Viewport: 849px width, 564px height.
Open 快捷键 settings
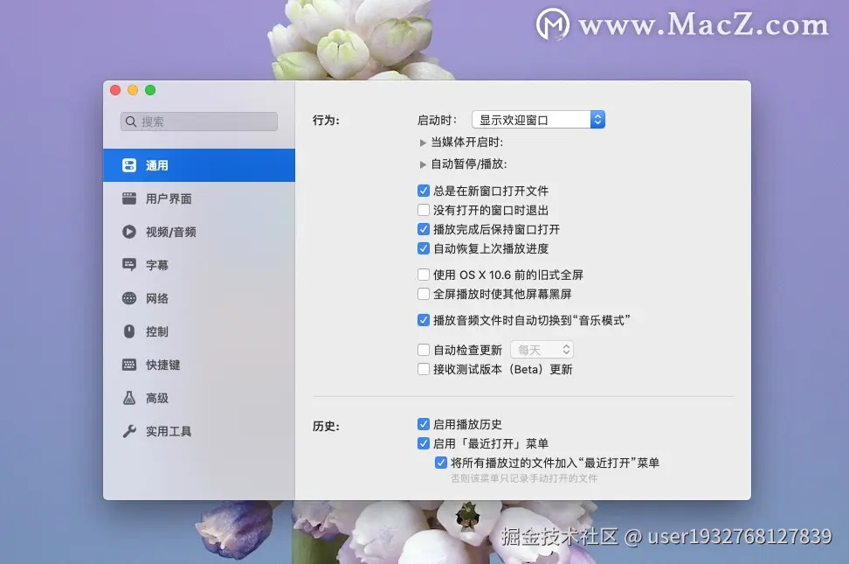199,365
